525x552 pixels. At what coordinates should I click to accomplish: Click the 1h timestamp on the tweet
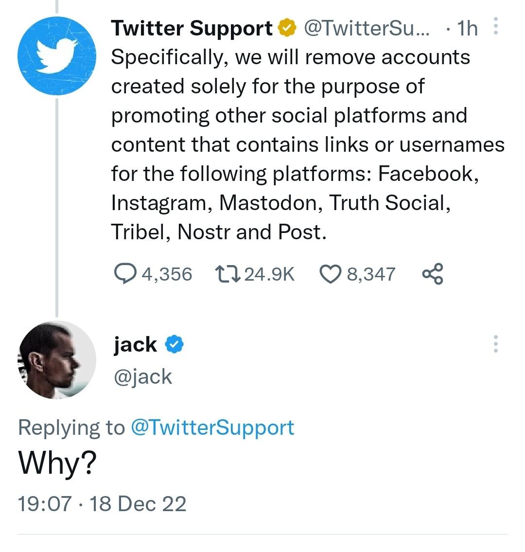pos(467,29)
